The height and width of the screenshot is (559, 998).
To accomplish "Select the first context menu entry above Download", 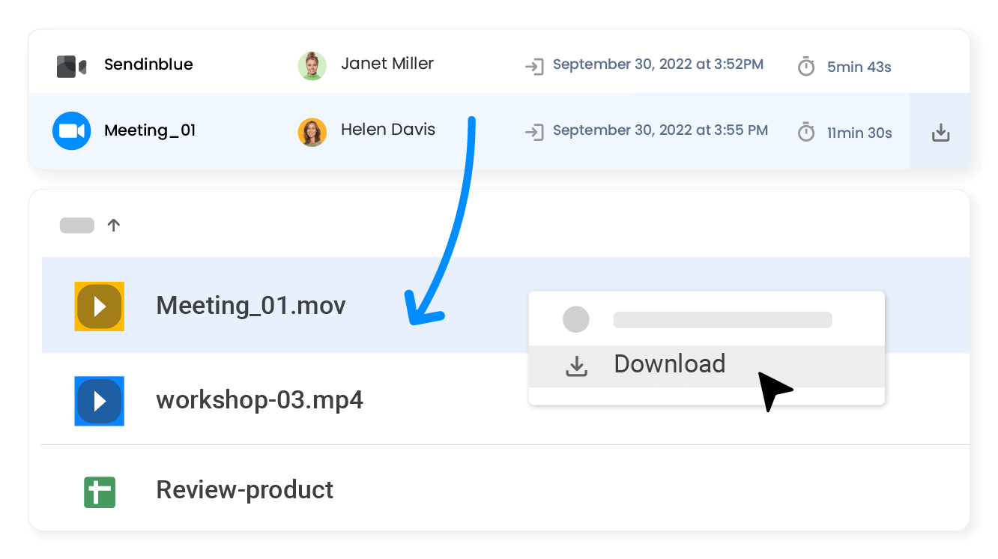I will pos(704,319).
